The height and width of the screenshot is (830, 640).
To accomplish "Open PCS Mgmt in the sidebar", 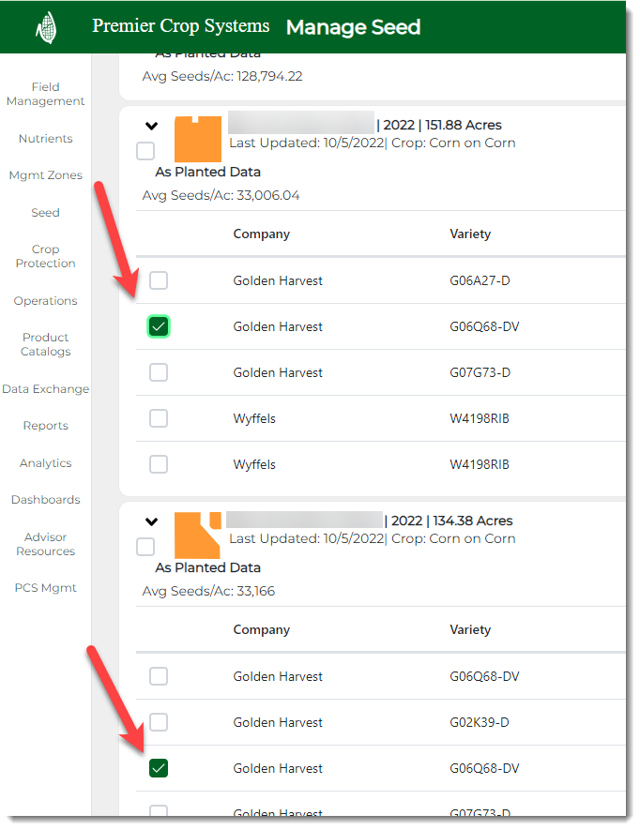I will click(x=46, y=588).
